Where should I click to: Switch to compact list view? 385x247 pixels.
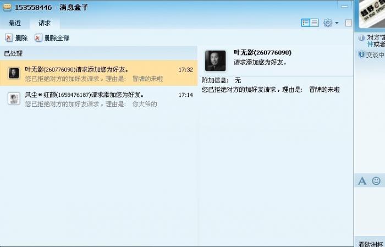[315, 23]
